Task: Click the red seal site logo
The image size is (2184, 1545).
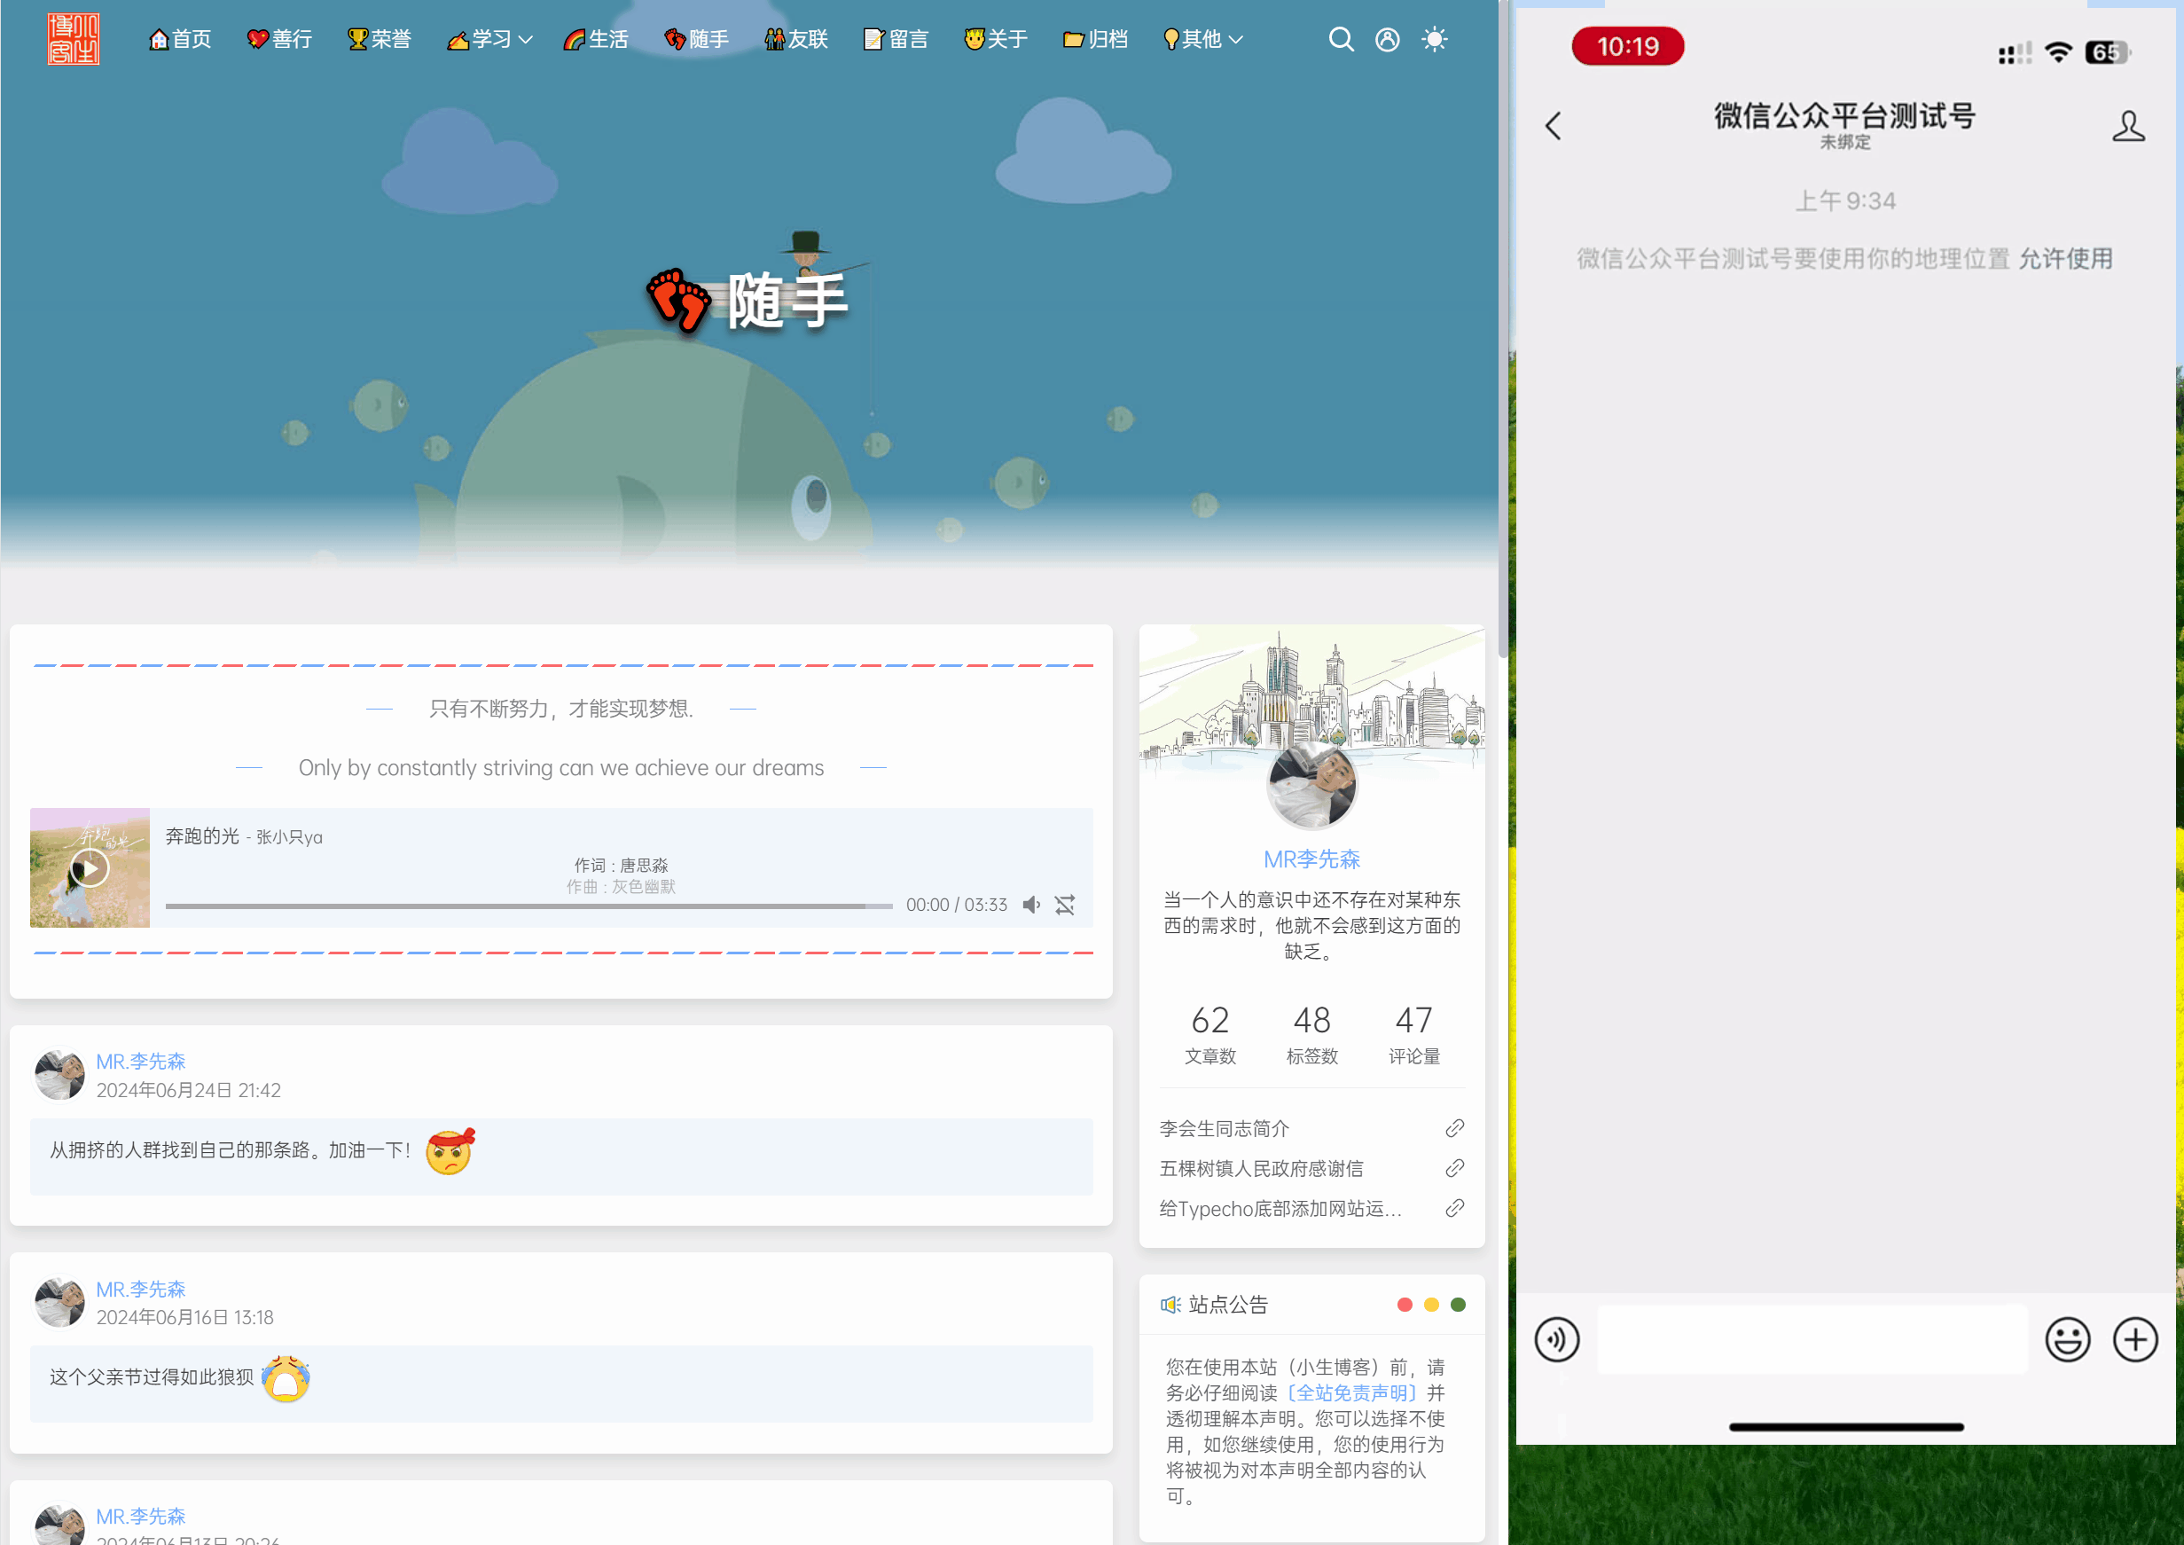Action: [74, 39]
